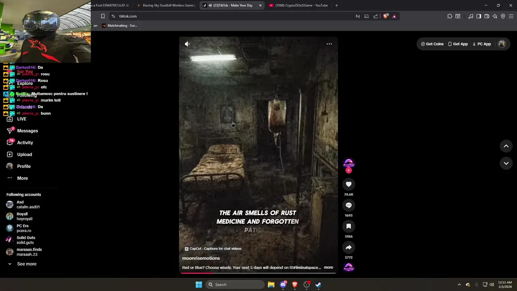The width and height of the screenshot is (517, 291).
Task: Open the video three-dot options menu
Action: click(x=329, y=44)
